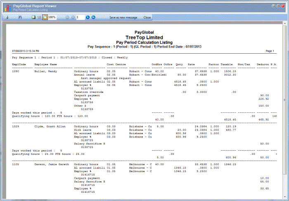
Task: Click deduction amount 225.92
Action: pyautogui.click(x=263, y=99)
